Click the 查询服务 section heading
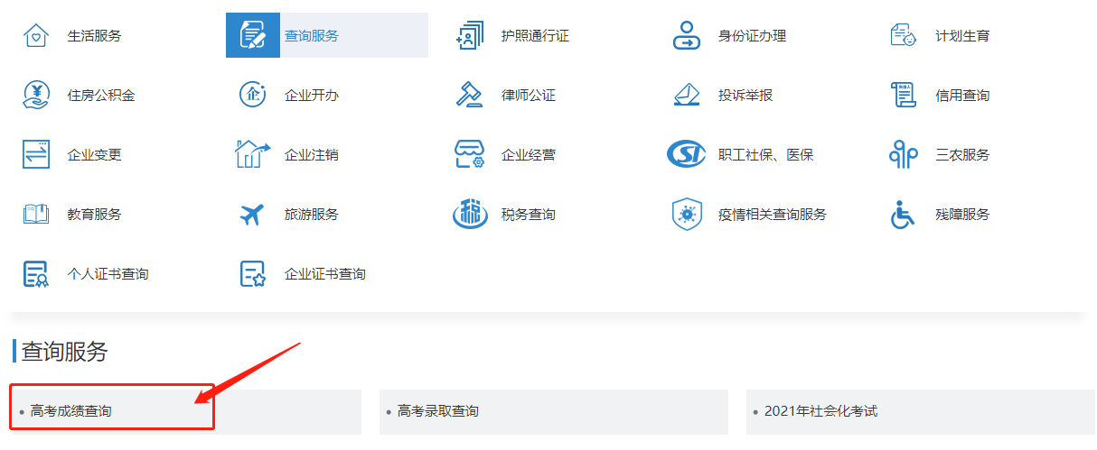 [64, 352]
